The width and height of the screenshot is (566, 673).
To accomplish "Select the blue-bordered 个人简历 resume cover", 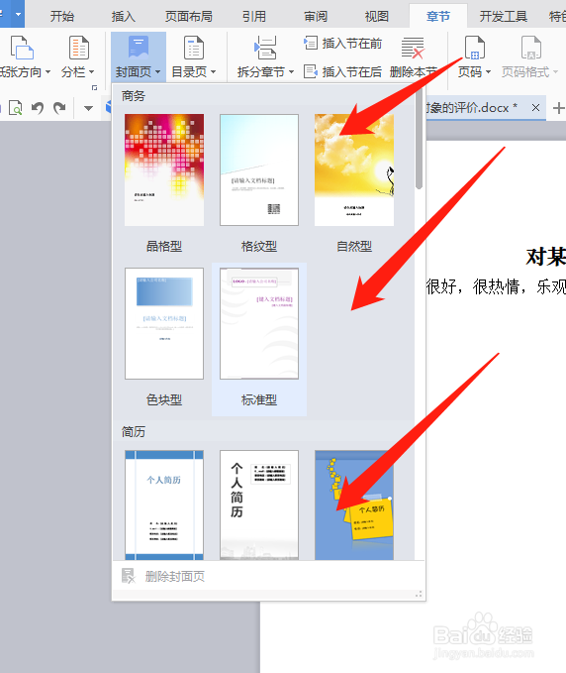I will click(x=164, y=505).
